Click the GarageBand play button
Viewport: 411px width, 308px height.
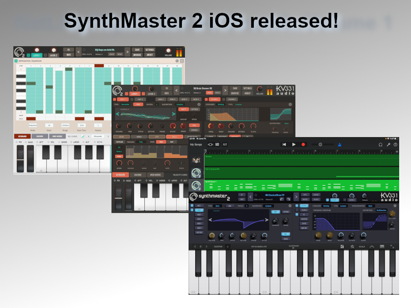[293, 144]
